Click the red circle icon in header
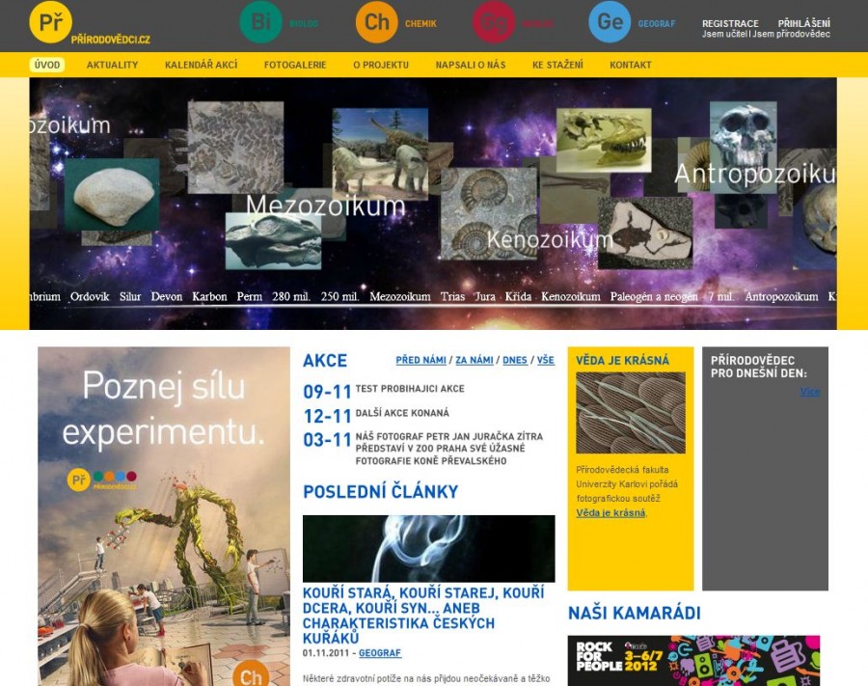 pos(494,22)
